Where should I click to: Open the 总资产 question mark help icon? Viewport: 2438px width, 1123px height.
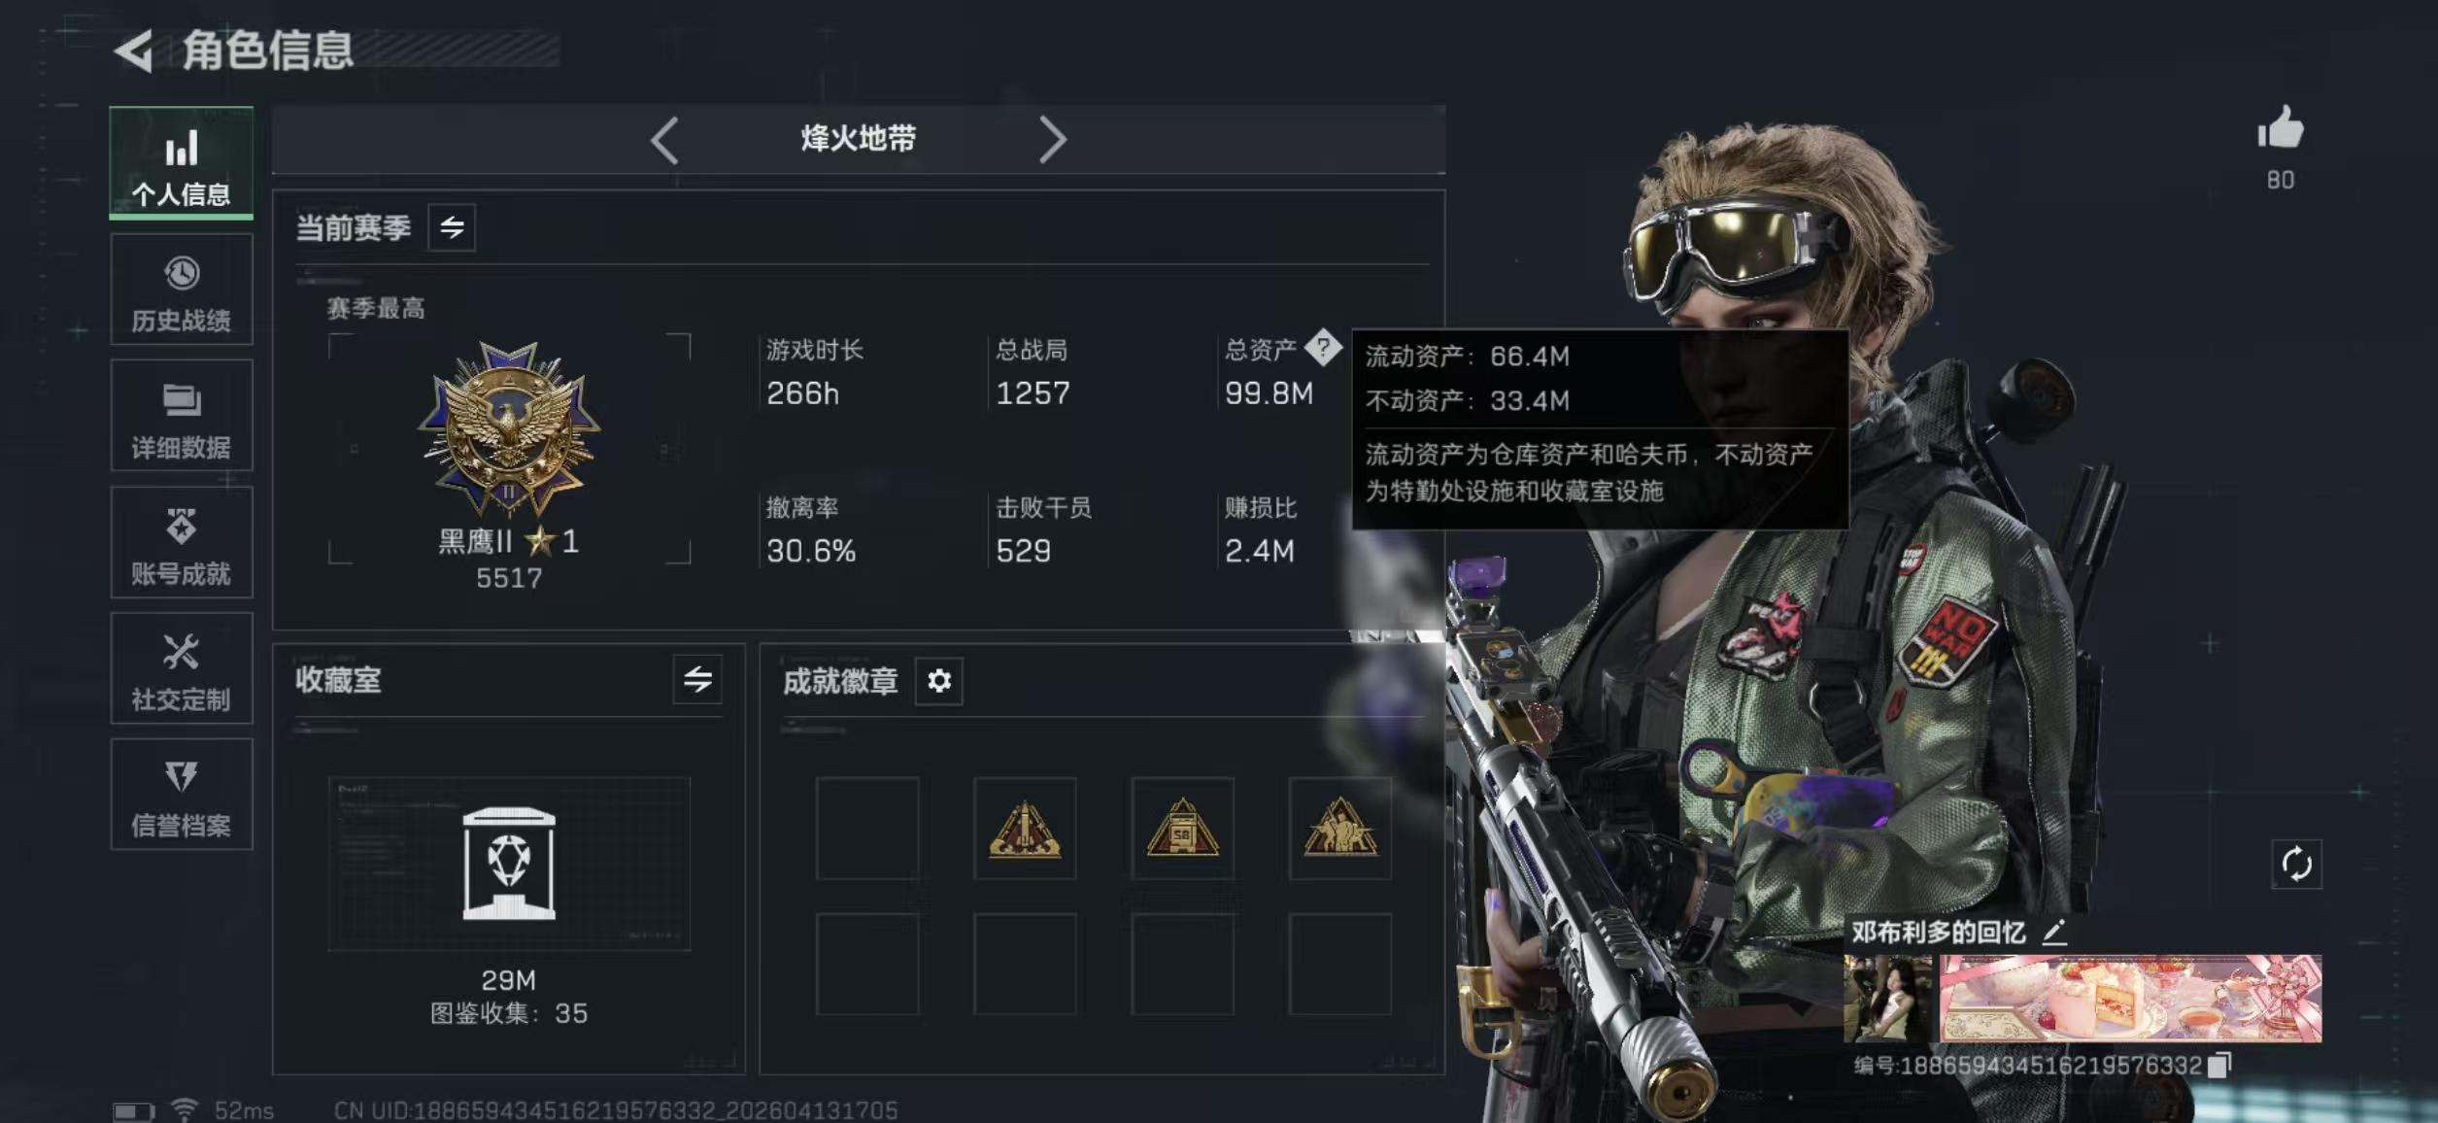click(1322, 347)
